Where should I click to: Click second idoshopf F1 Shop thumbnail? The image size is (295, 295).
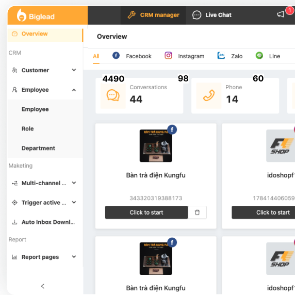pyautogui.click(x=281, y=259)
